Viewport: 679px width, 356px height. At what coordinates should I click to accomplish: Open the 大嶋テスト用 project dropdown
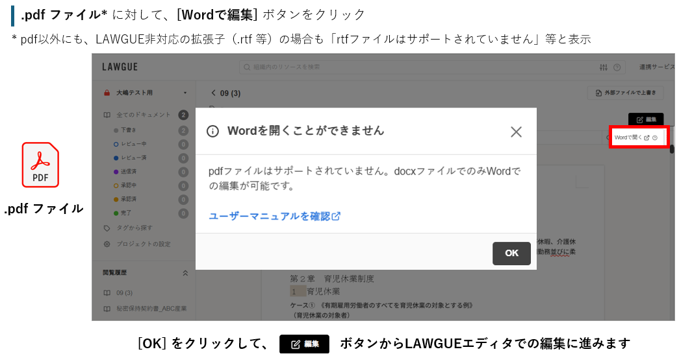185,93
